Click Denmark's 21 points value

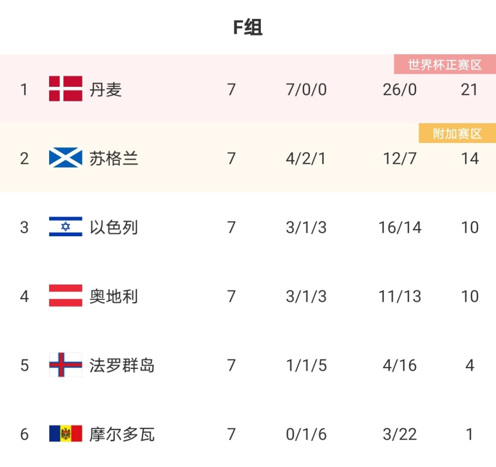(x=469, y=90)
